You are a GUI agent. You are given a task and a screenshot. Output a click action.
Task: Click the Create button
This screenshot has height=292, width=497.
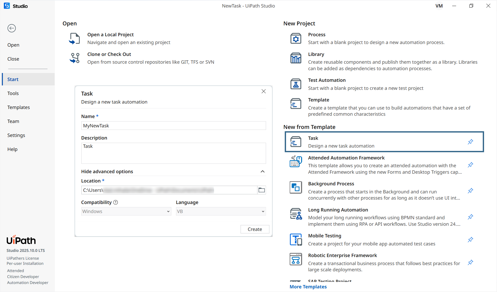pos(255,229)
